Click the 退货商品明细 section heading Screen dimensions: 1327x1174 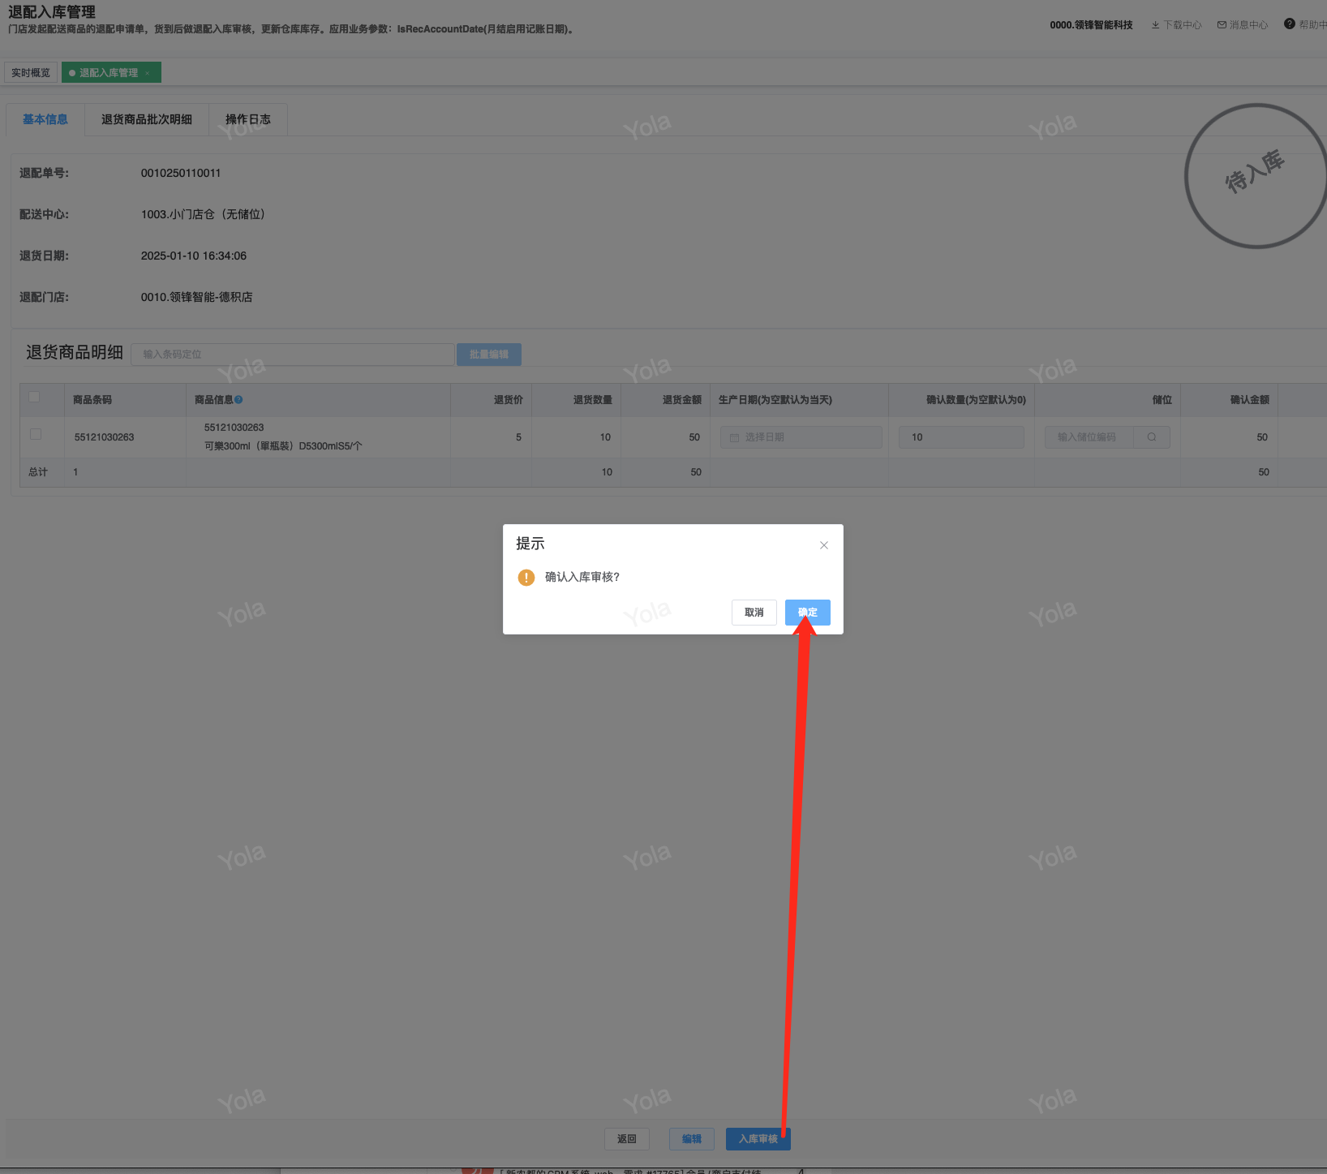[x=75, y=352]
